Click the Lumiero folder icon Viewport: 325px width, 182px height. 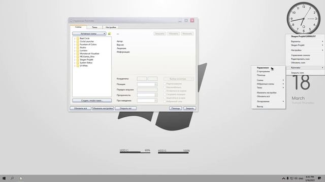(78, 51)
